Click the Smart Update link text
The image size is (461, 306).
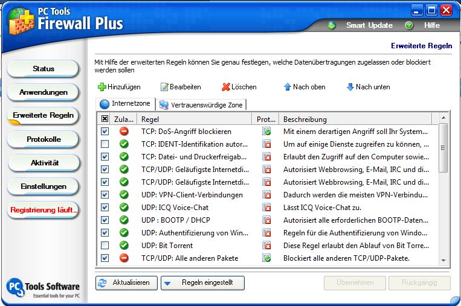369,25
